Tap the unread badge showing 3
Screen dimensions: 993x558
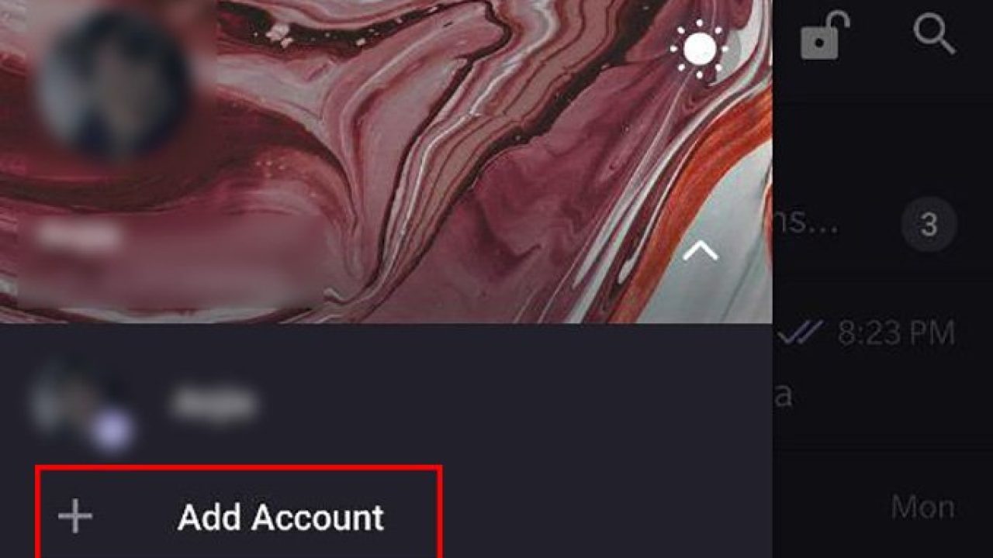pos(929,226)
